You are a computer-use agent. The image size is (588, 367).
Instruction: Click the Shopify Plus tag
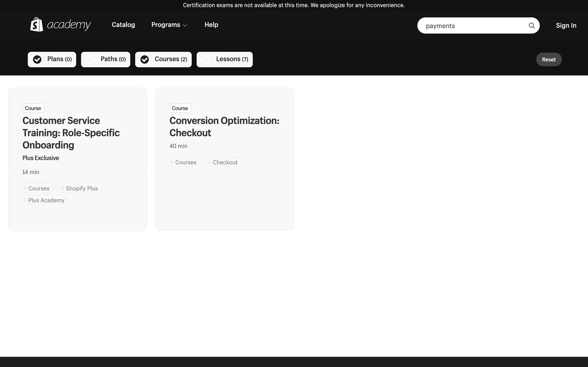[x=79, y=188]
